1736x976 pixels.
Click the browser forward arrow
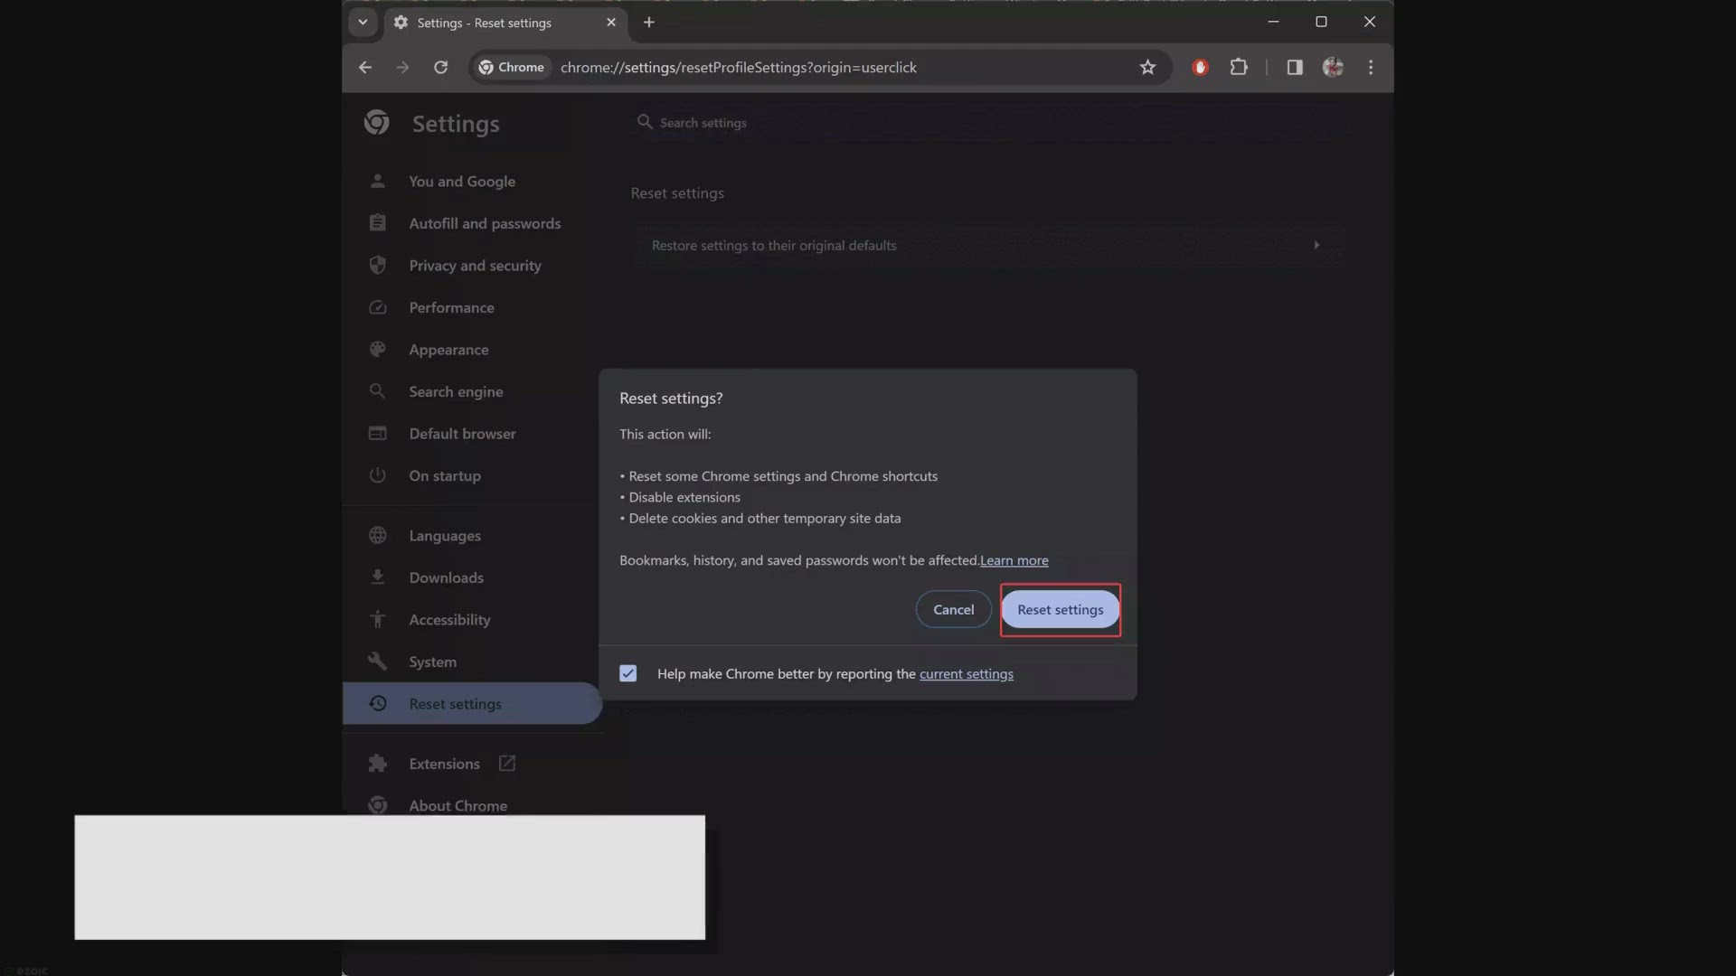click(402, 68)
